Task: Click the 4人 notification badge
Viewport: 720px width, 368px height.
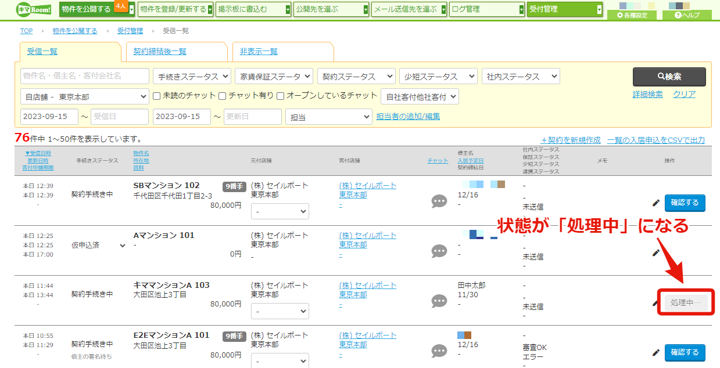Action: click(x=121, y=6)
